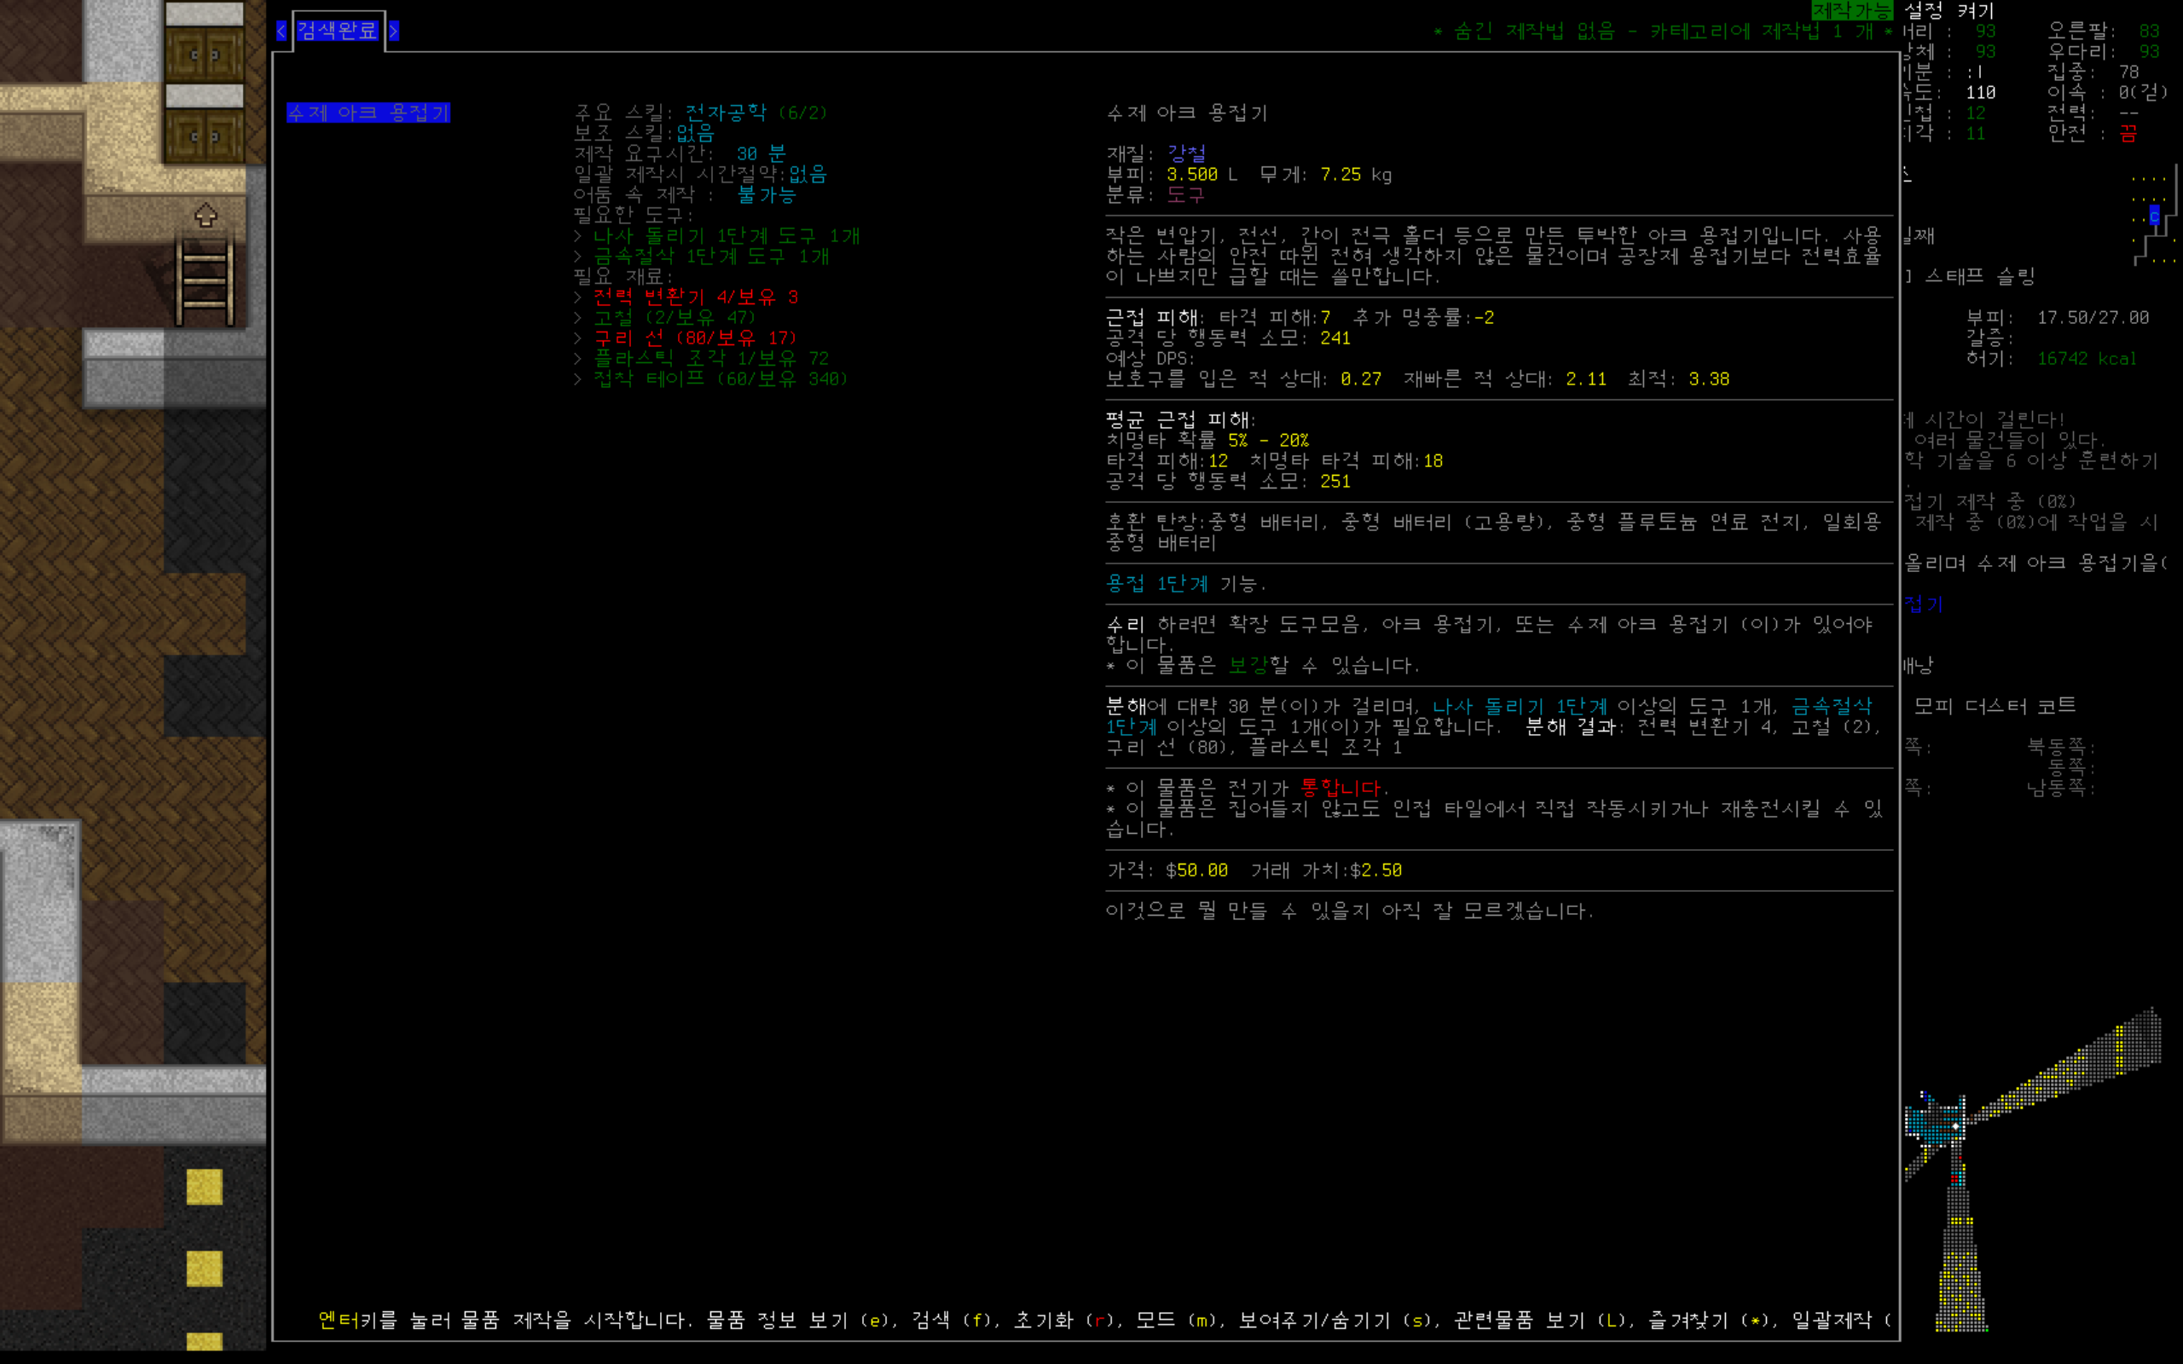Click the right arrow after 검색완료 tab

(394, 31)
